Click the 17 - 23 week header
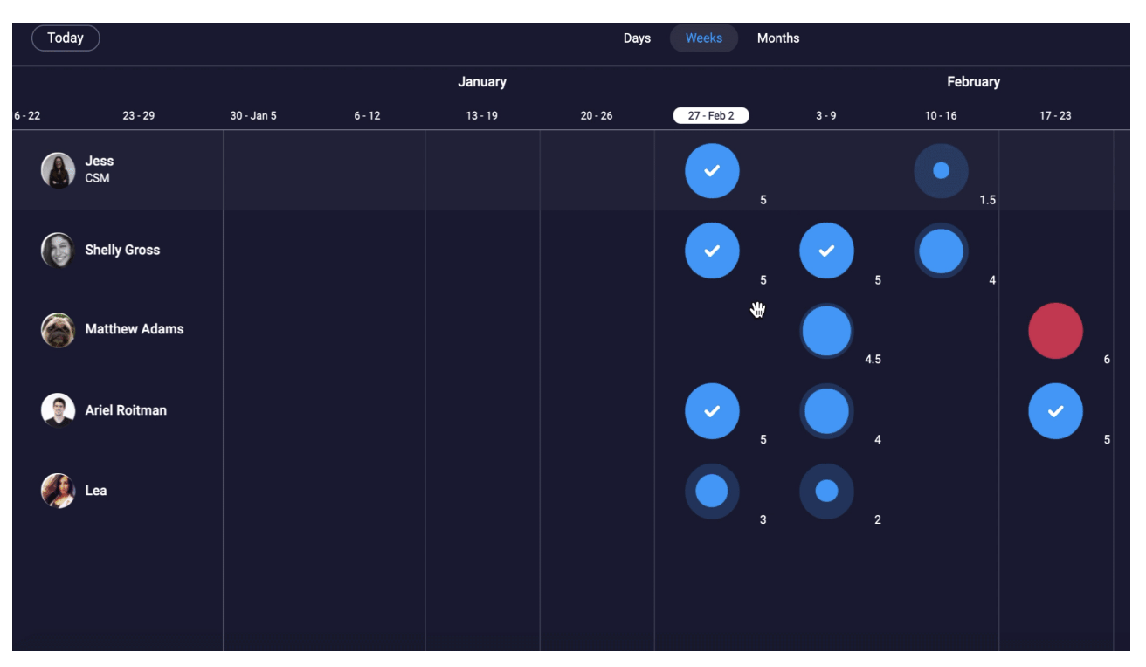 pyautogui.click(x=1055, y=116)
